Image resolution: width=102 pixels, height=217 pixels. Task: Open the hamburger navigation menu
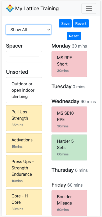click(x=89, y=8)
